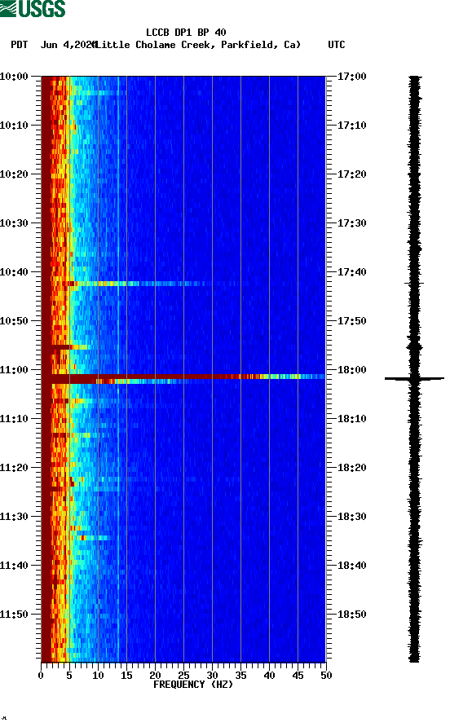Click the '18:20' UTC time label
The image size is (450, 727).
[x=351, y=468]
